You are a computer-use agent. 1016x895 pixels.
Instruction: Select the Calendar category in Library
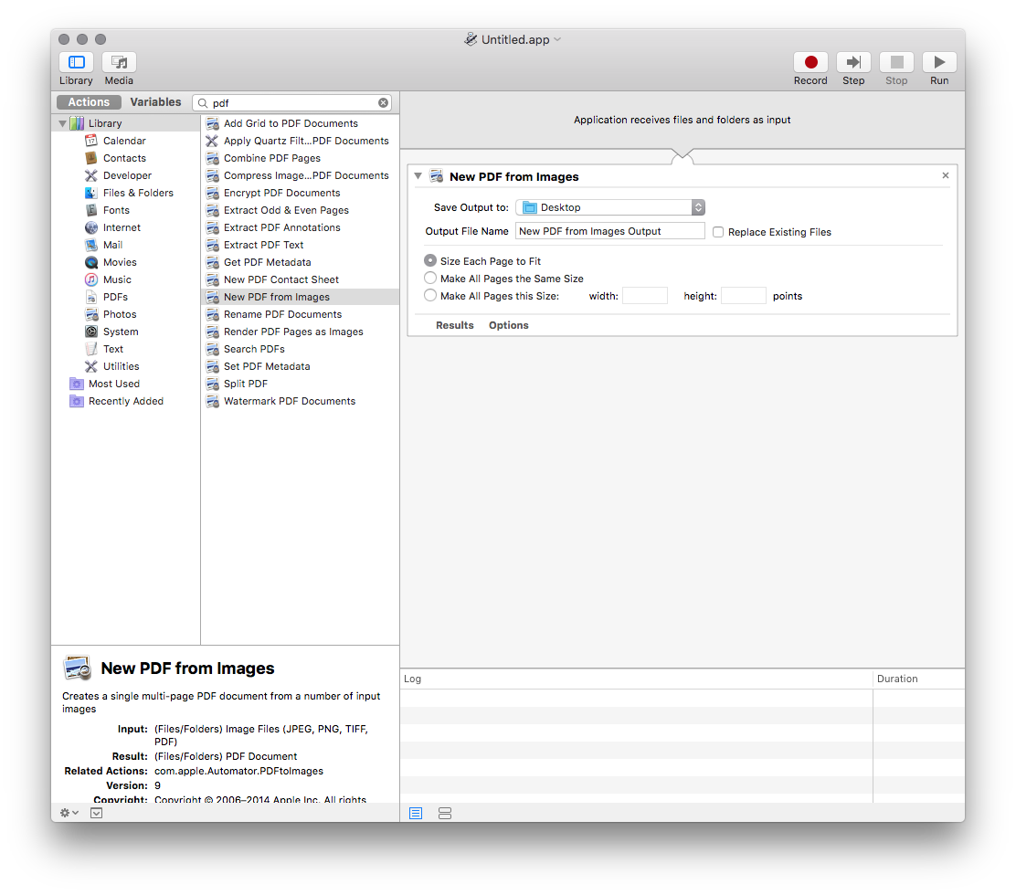point(124,141)
